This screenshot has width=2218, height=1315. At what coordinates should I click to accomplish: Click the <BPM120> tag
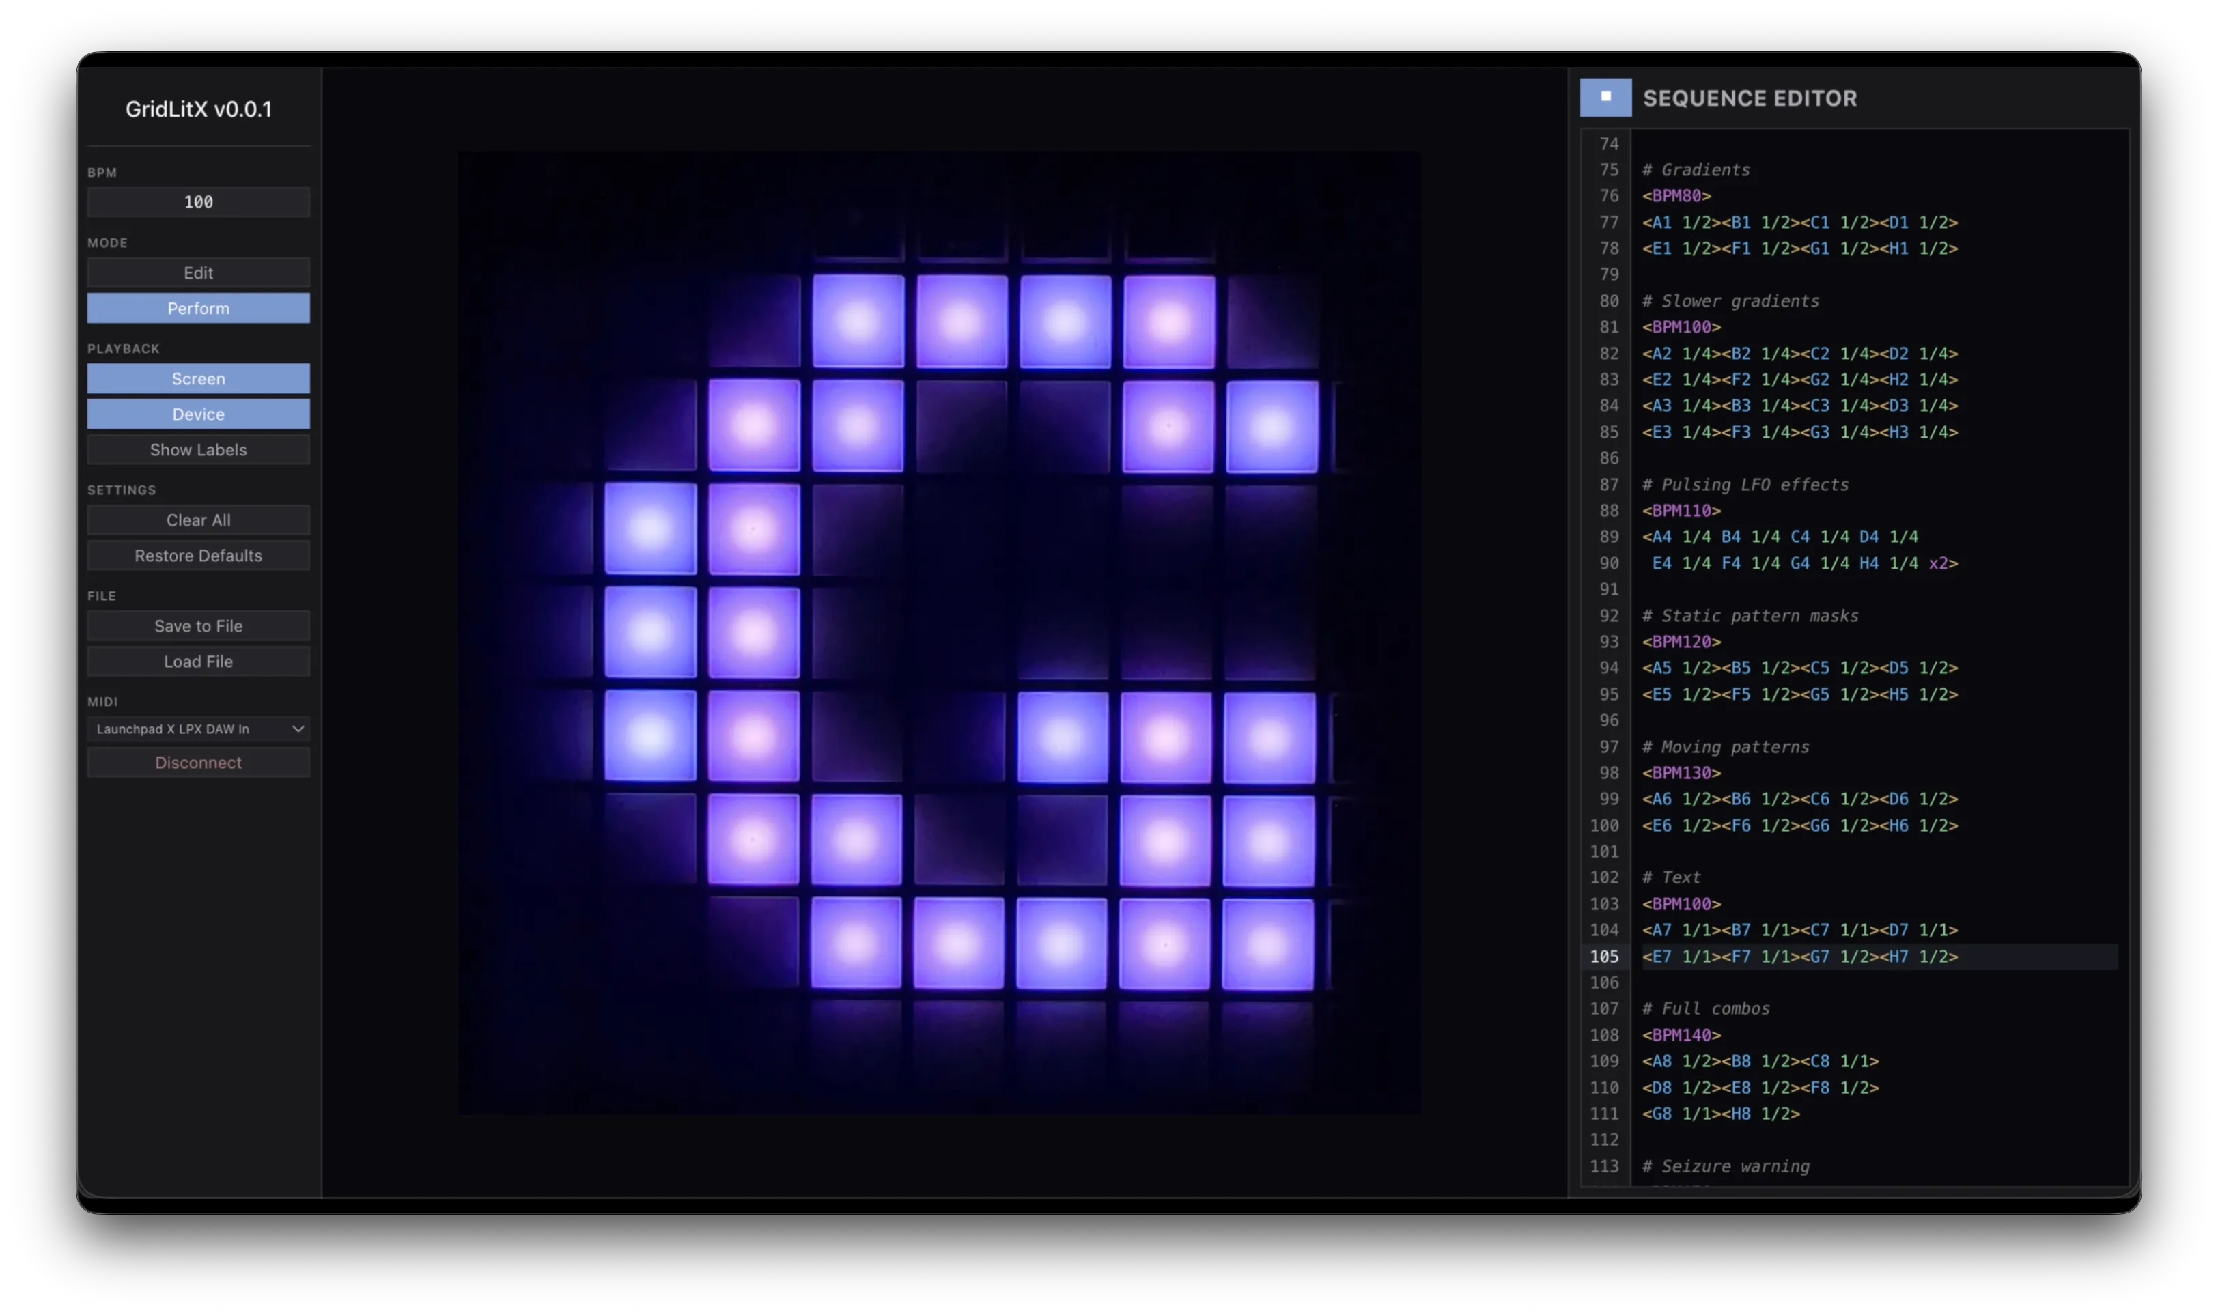pos(1681,642)
